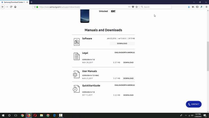Viewport: 209px width, 118px height.
Task: Click the browser Search box
Action: [x=156, y=7]
